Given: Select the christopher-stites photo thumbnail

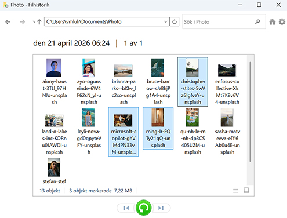Looking at the screenshot, I should pos(192,68).
